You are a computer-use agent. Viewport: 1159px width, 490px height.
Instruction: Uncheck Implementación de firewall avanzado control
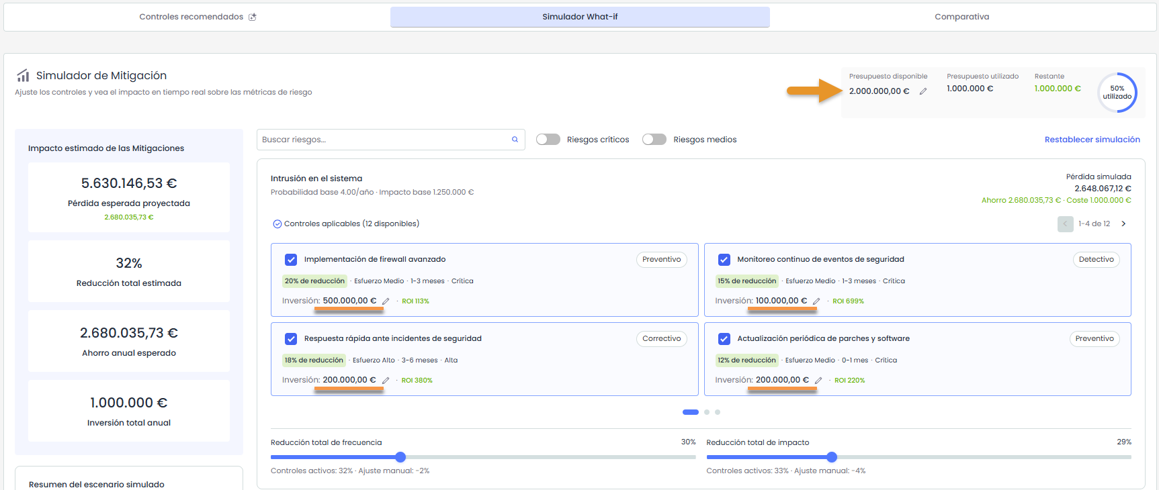(291, 260)
